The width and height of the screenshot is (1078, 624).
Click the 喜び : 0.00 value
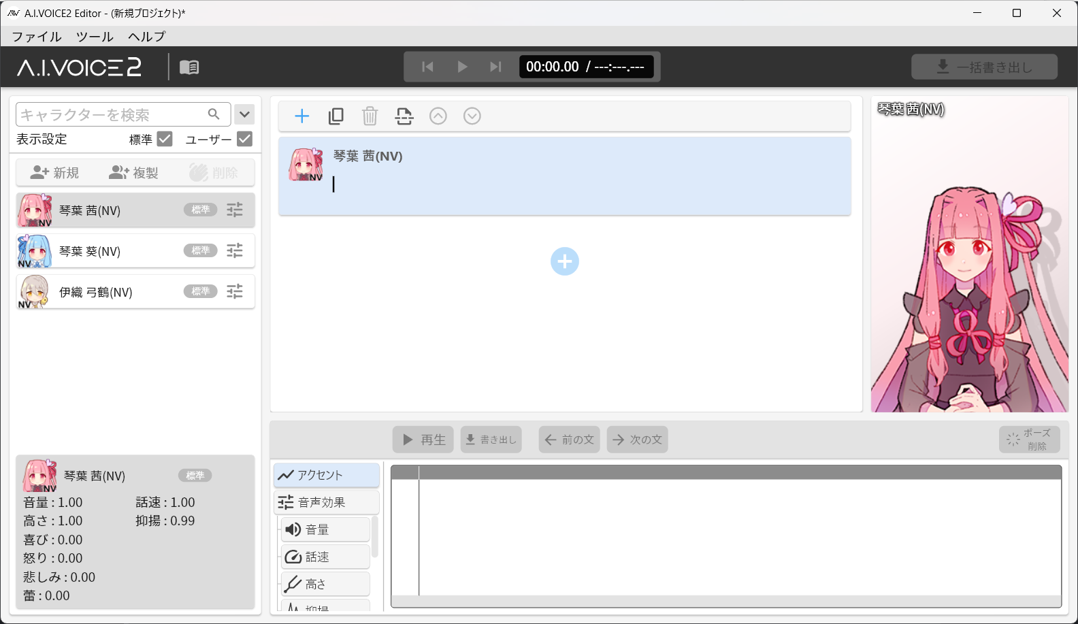pos(53,540)
